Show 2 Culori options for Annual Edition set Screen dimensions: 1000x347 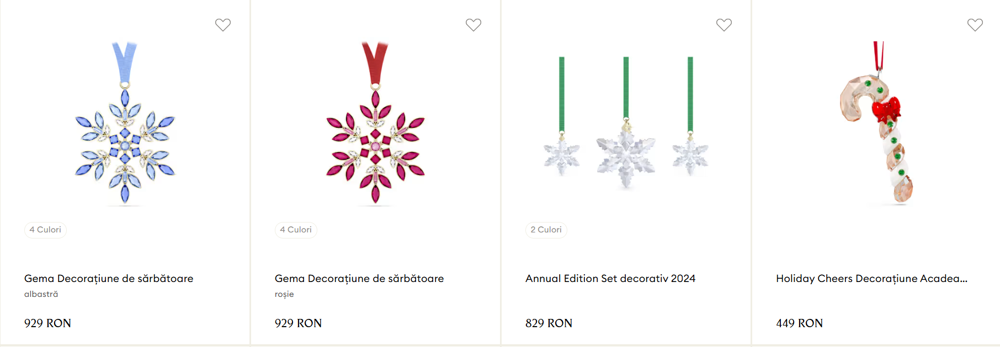[546, 230]
